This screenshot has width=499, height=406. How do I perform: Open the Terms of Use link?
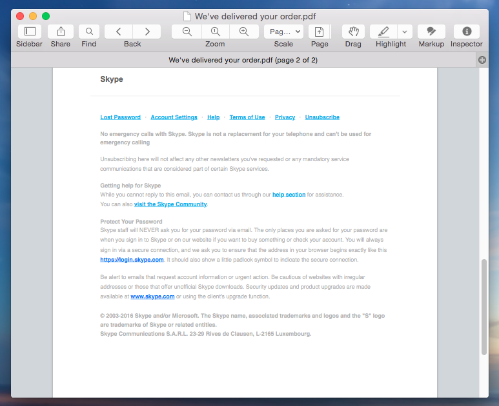(247, 117)
